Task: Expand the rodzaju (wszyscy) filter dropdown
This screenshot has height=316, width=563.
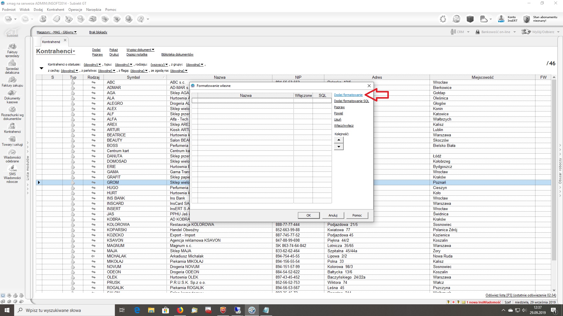Action: 159,65
